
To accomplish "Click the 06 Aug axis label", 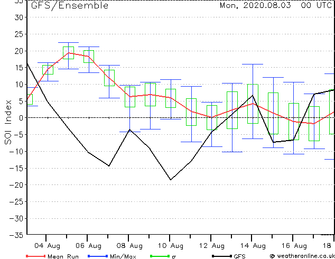I will click(x=88, y=246).
